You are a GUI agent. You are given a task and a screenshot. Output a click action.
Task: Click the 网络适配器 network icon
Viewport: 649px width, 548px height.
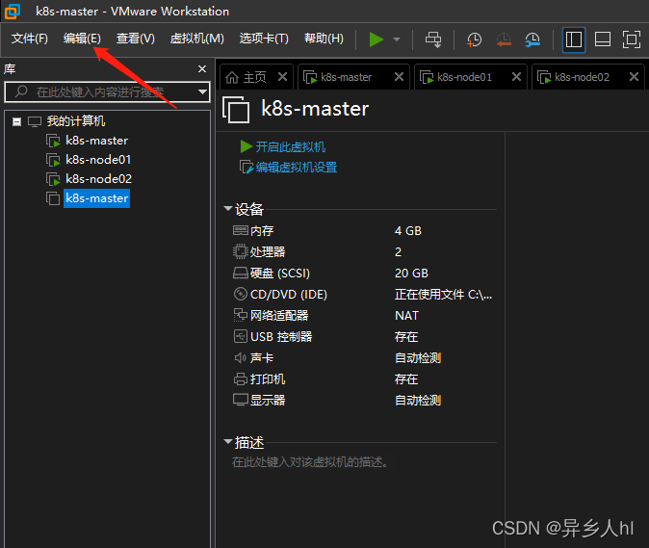coord(241,315)
